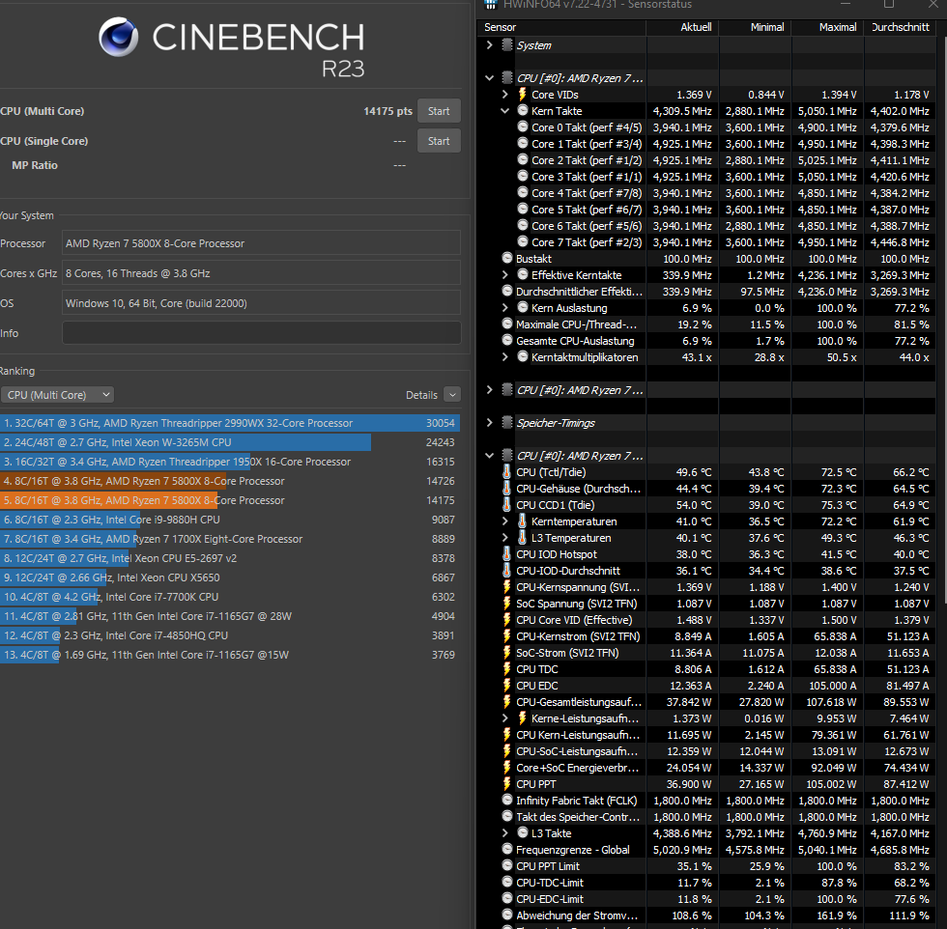This screenshot has height=929, width=947.
Task: Click the Minimal column header
Action: pyautogui.click(x=755, y=27)
